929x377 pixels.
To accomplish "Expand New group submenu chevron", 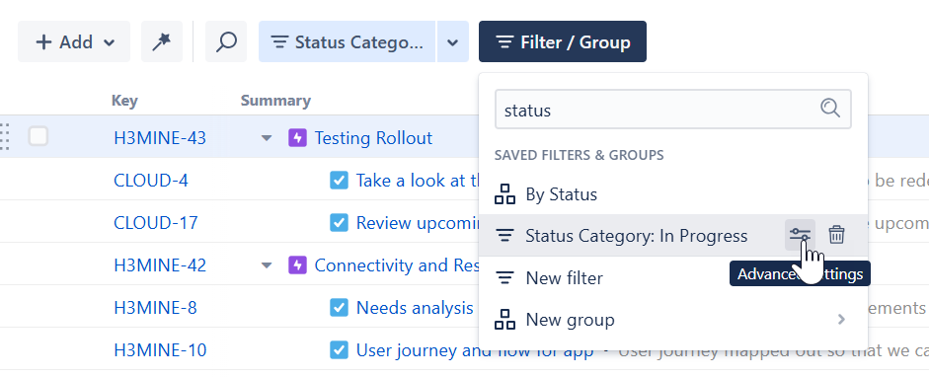I will point(841,320).
